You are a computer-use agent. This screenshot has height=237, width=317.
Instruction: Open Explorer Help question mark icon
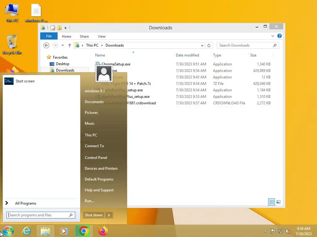[280, 36]
